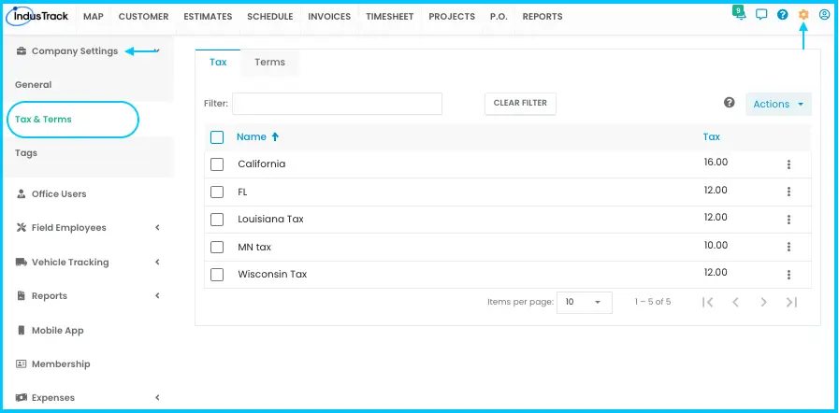Open the three-dot menu for Wisconsin Tax
The image size is (839, 413).
(788, 275)
